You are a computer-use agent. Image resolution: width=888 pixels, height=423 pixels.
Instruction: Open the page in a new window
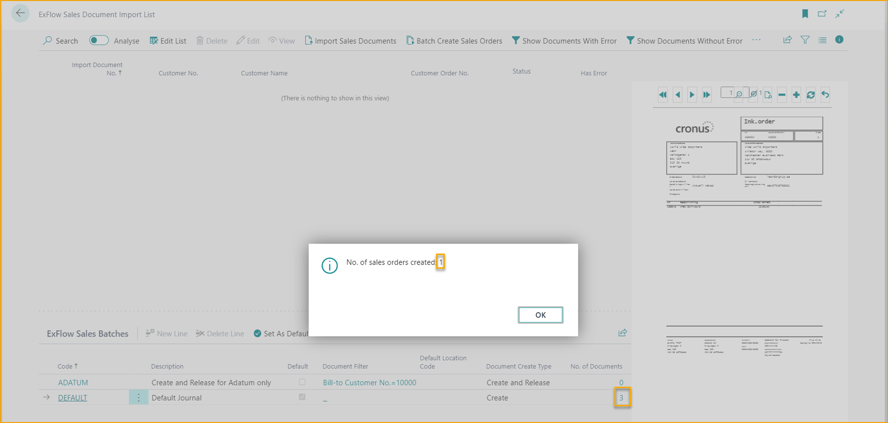tap(822, 14)
